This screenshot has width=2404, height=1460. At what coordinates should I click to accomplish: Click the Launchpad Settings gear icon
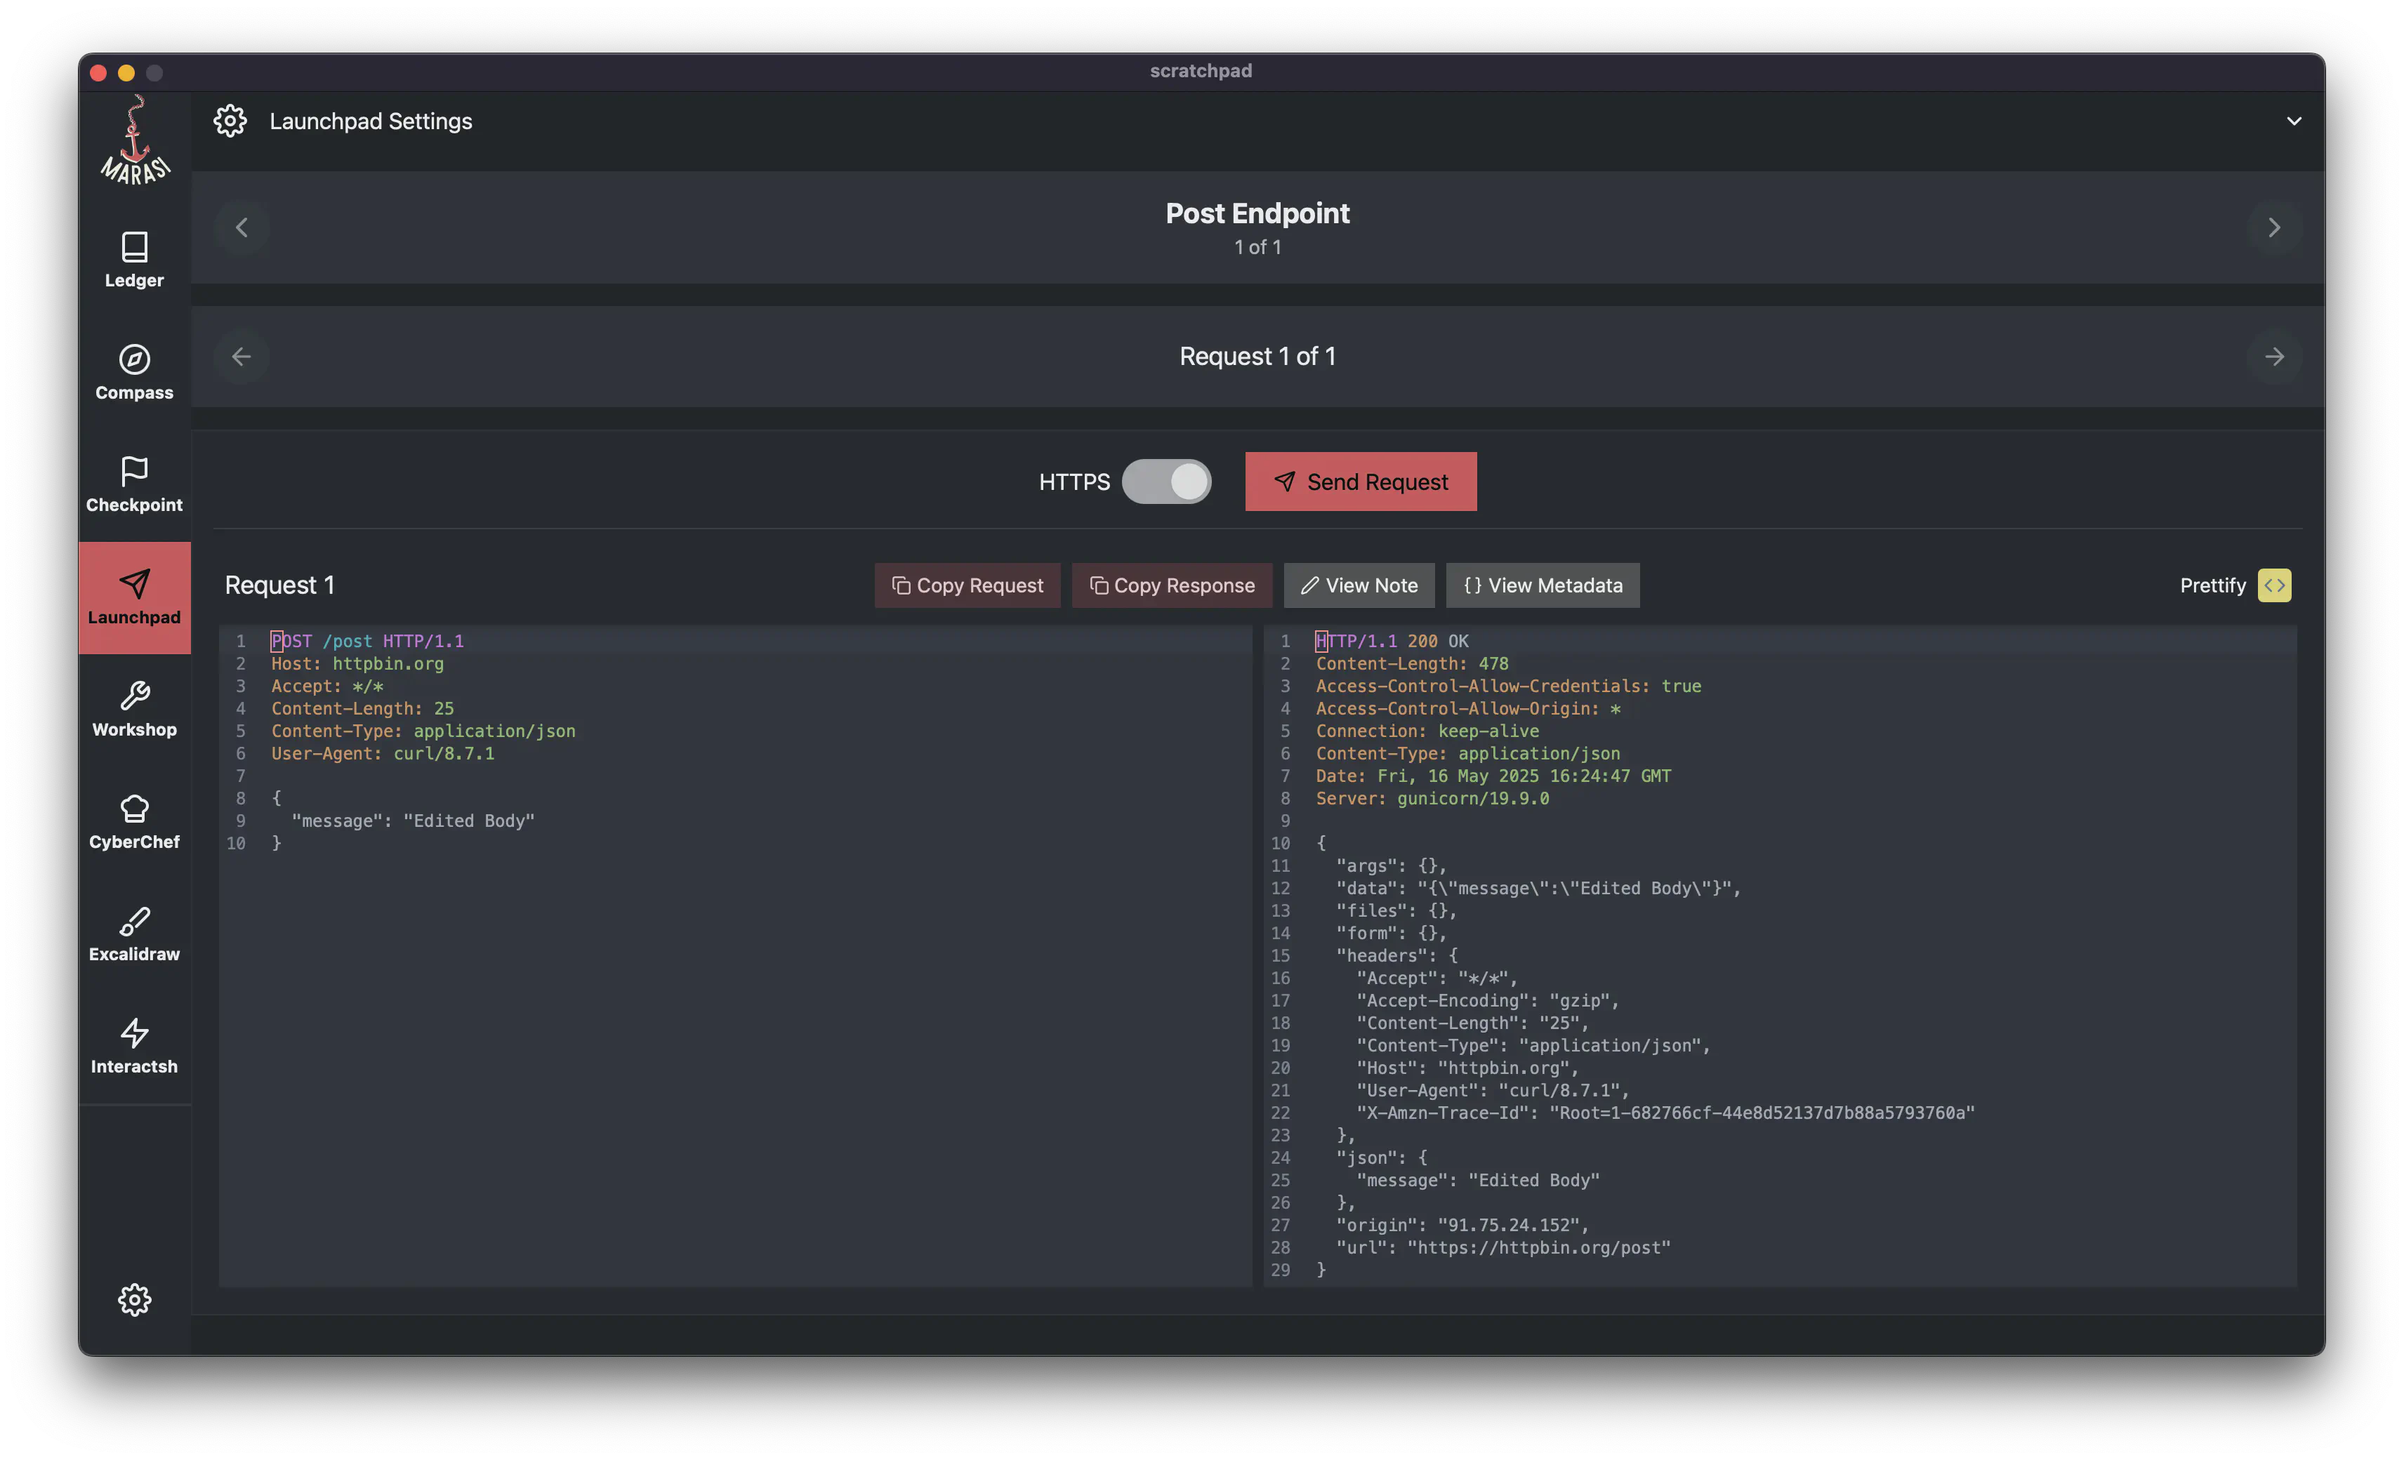tap(230, 120)
